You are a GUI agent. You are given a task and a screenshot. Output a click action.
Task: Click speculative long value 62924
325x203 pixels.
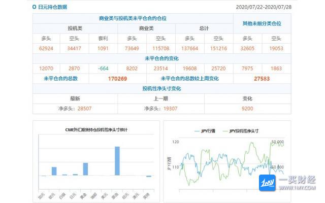(x=46, y=49)
